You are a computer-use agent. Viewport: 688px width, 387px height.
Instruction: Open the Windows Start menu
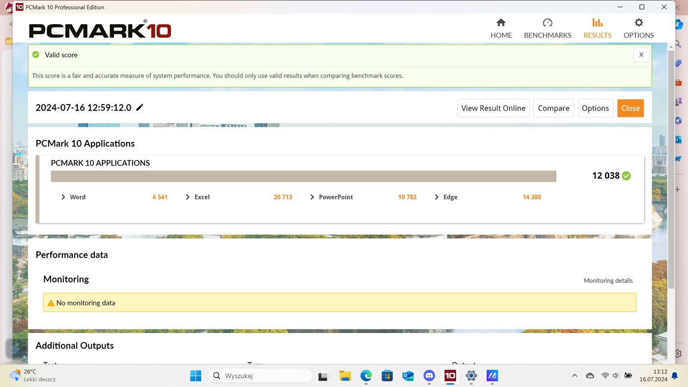click(196, 376)
